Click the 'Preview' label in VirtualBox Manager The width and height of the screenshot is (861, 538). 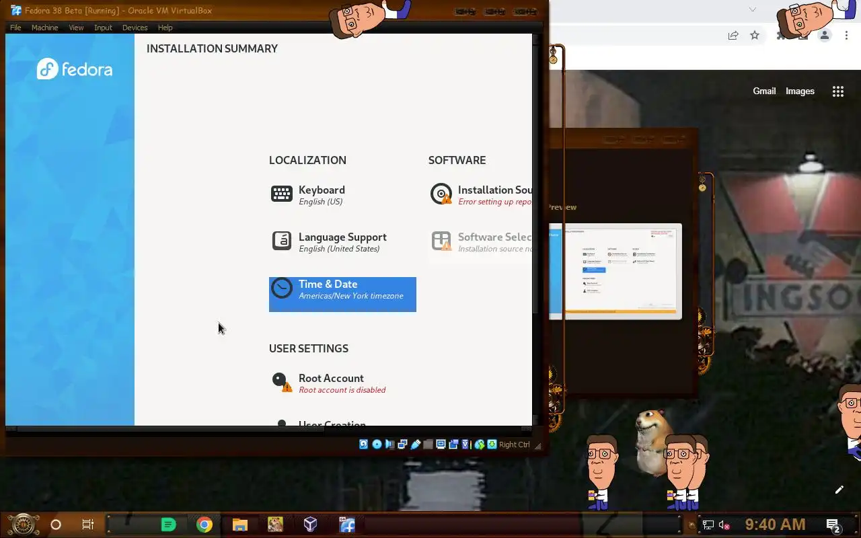point(563,207)
